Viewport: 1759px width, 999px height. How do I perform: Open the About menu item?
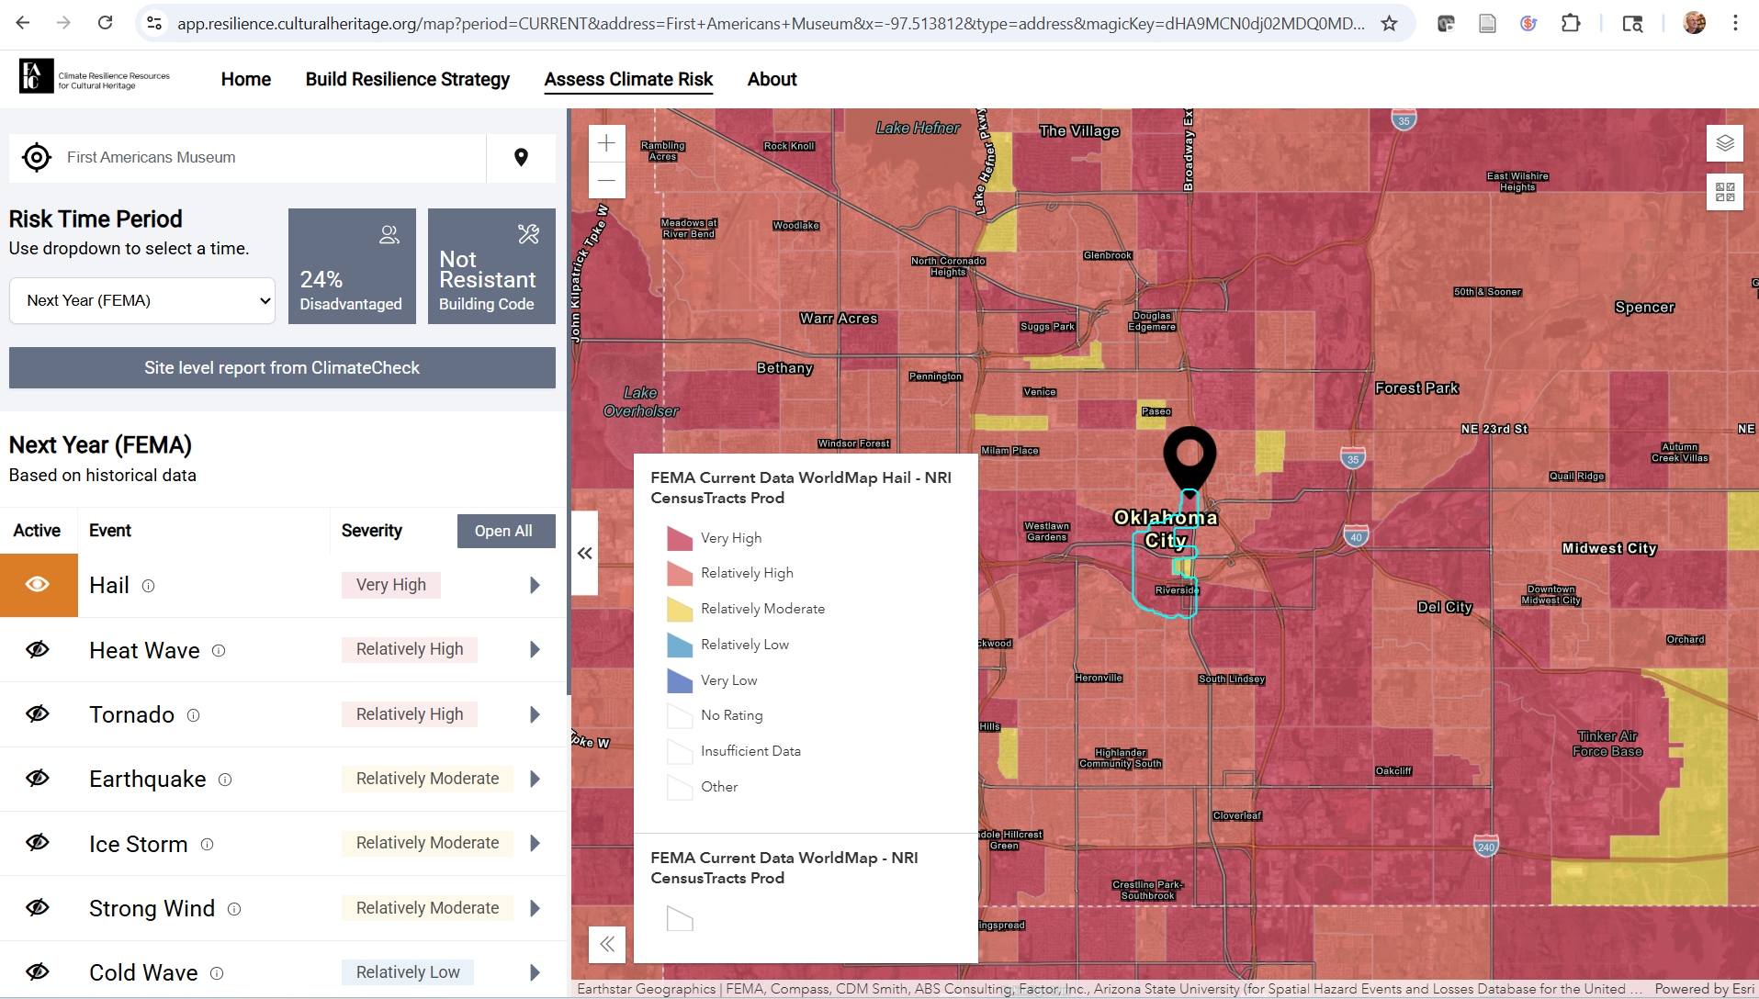coord(772,79)
